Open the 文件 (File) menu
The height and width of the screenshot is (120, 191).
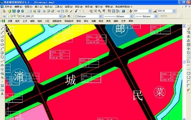coord(8,7)
